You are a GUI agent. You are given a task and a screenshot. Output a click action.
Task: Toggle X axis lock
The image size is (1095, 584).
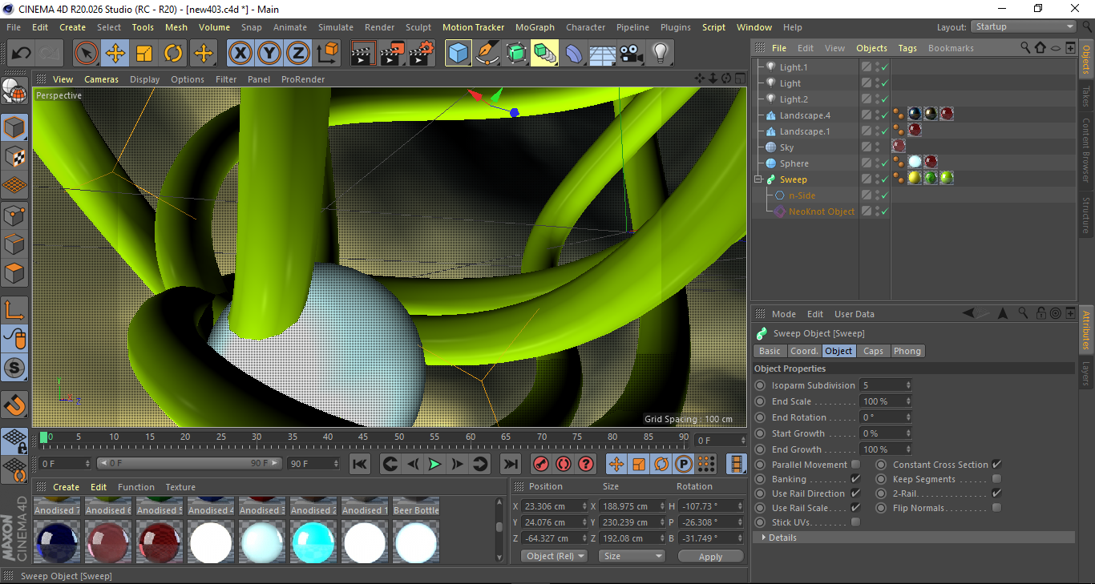click(240, 54)
